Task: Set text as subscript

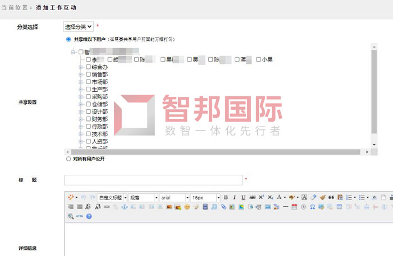Action: click(270, 198)
